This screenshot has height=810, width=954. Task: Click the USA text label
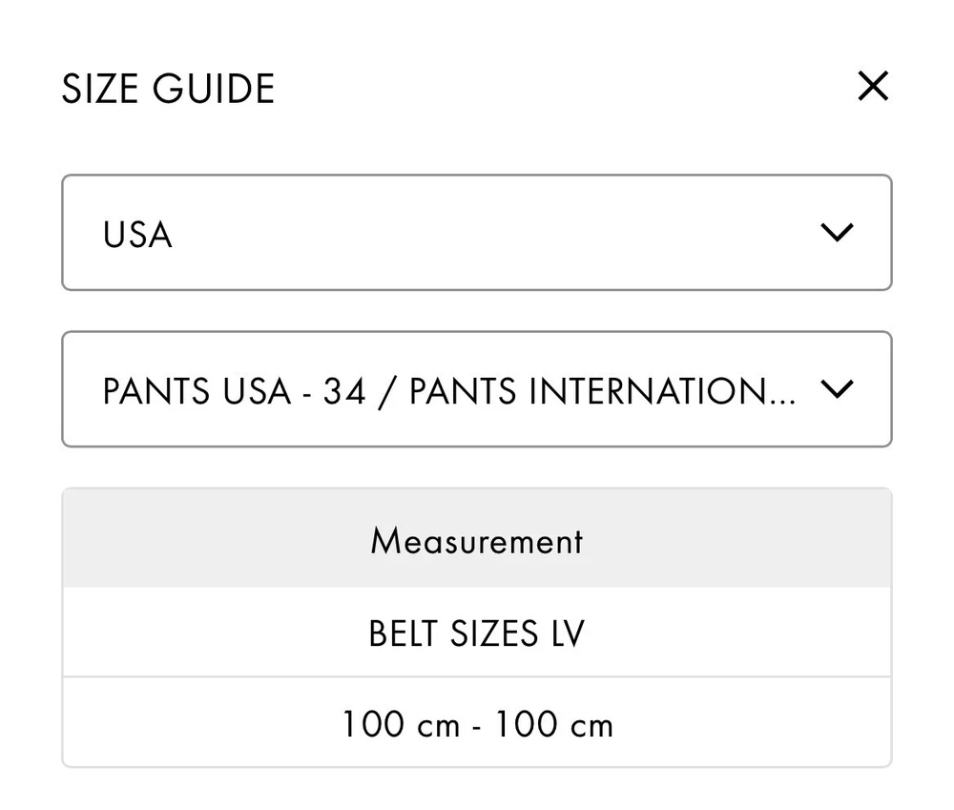click(137, 234)
